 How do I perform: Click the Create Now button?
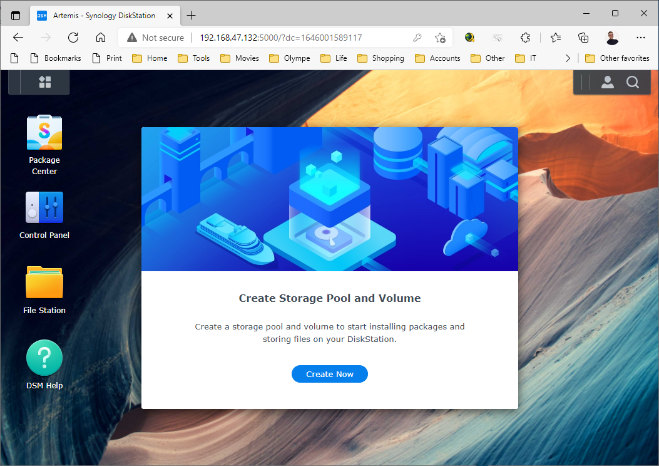(329, 374)
